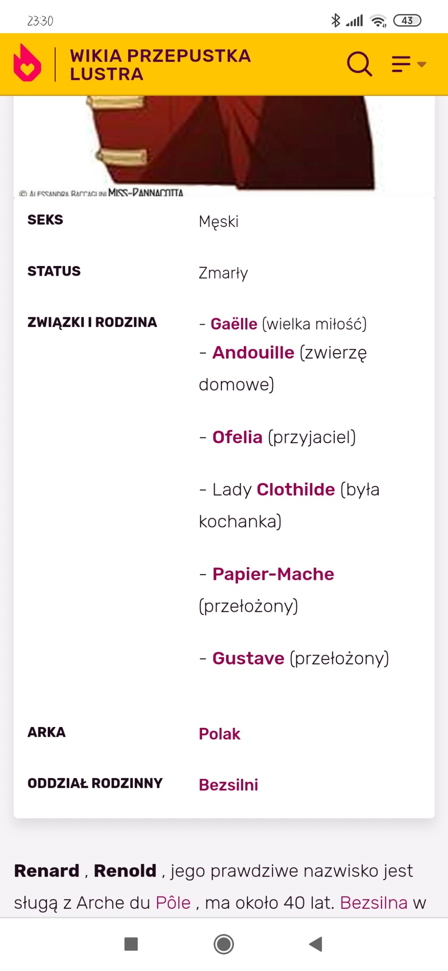Tap the search magnifier icon
448x971 pixels.
[x=359, y=64]
